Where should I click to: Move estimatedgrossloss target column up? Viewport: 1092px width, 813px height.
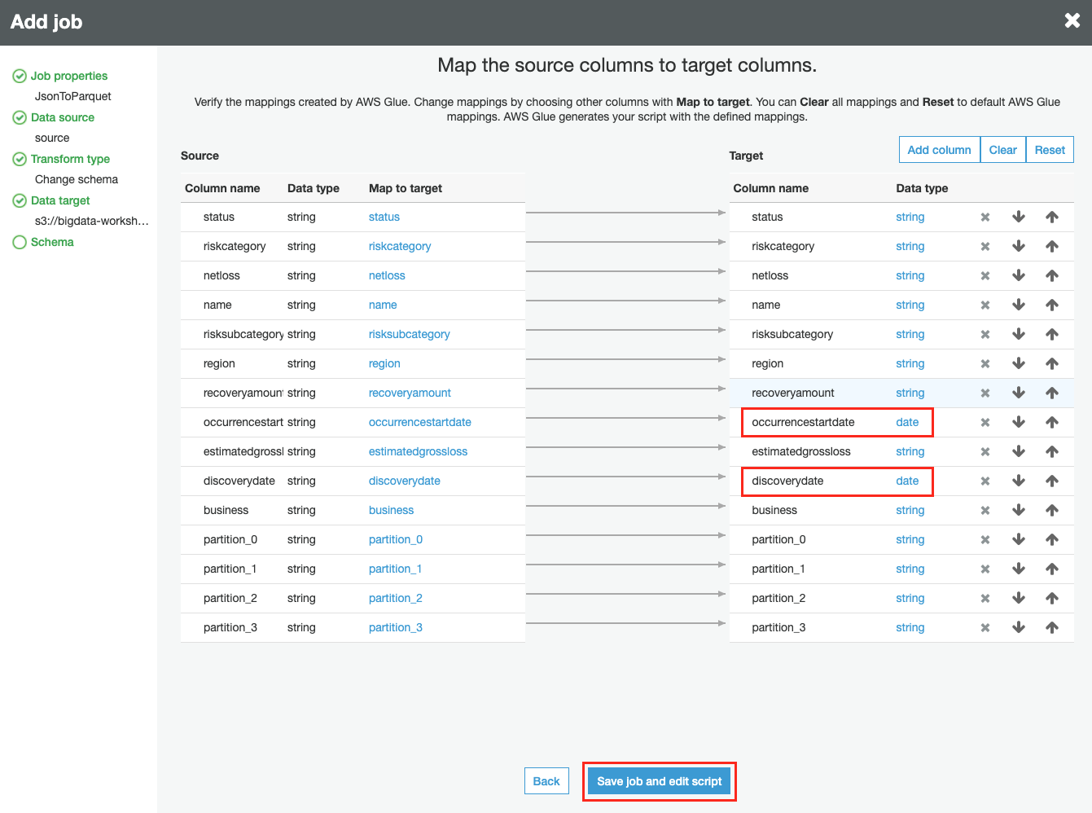[x=1051, y=452]
